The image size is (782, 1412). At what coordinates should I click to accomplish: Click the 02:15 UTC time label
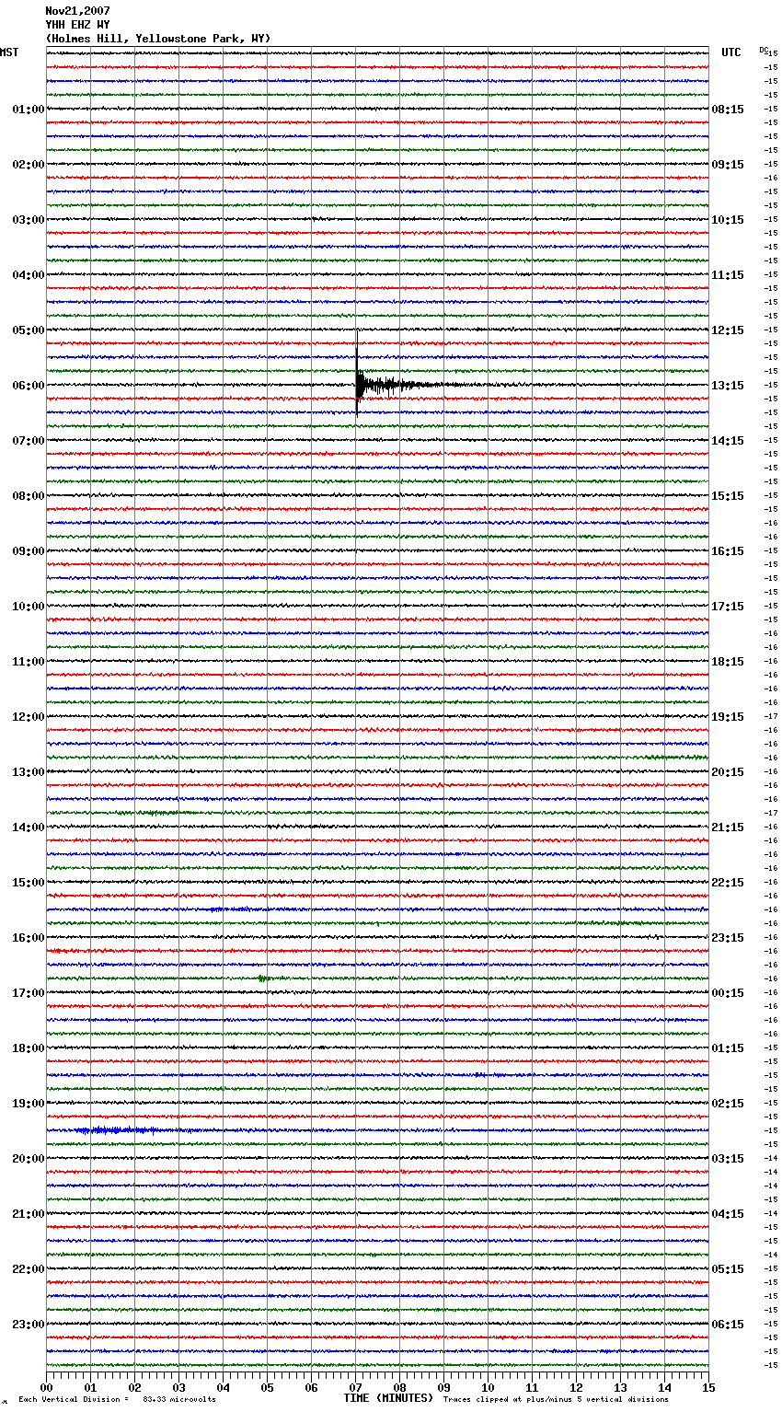[x=728, y=1104]
